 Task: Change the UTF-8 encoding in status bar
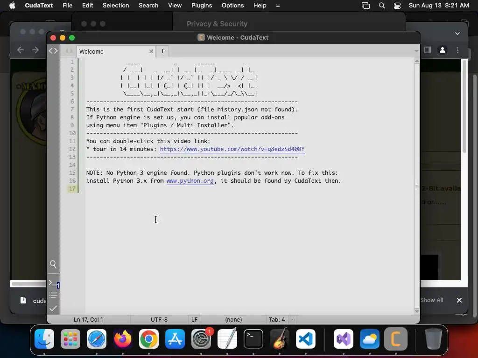point(159,320)
